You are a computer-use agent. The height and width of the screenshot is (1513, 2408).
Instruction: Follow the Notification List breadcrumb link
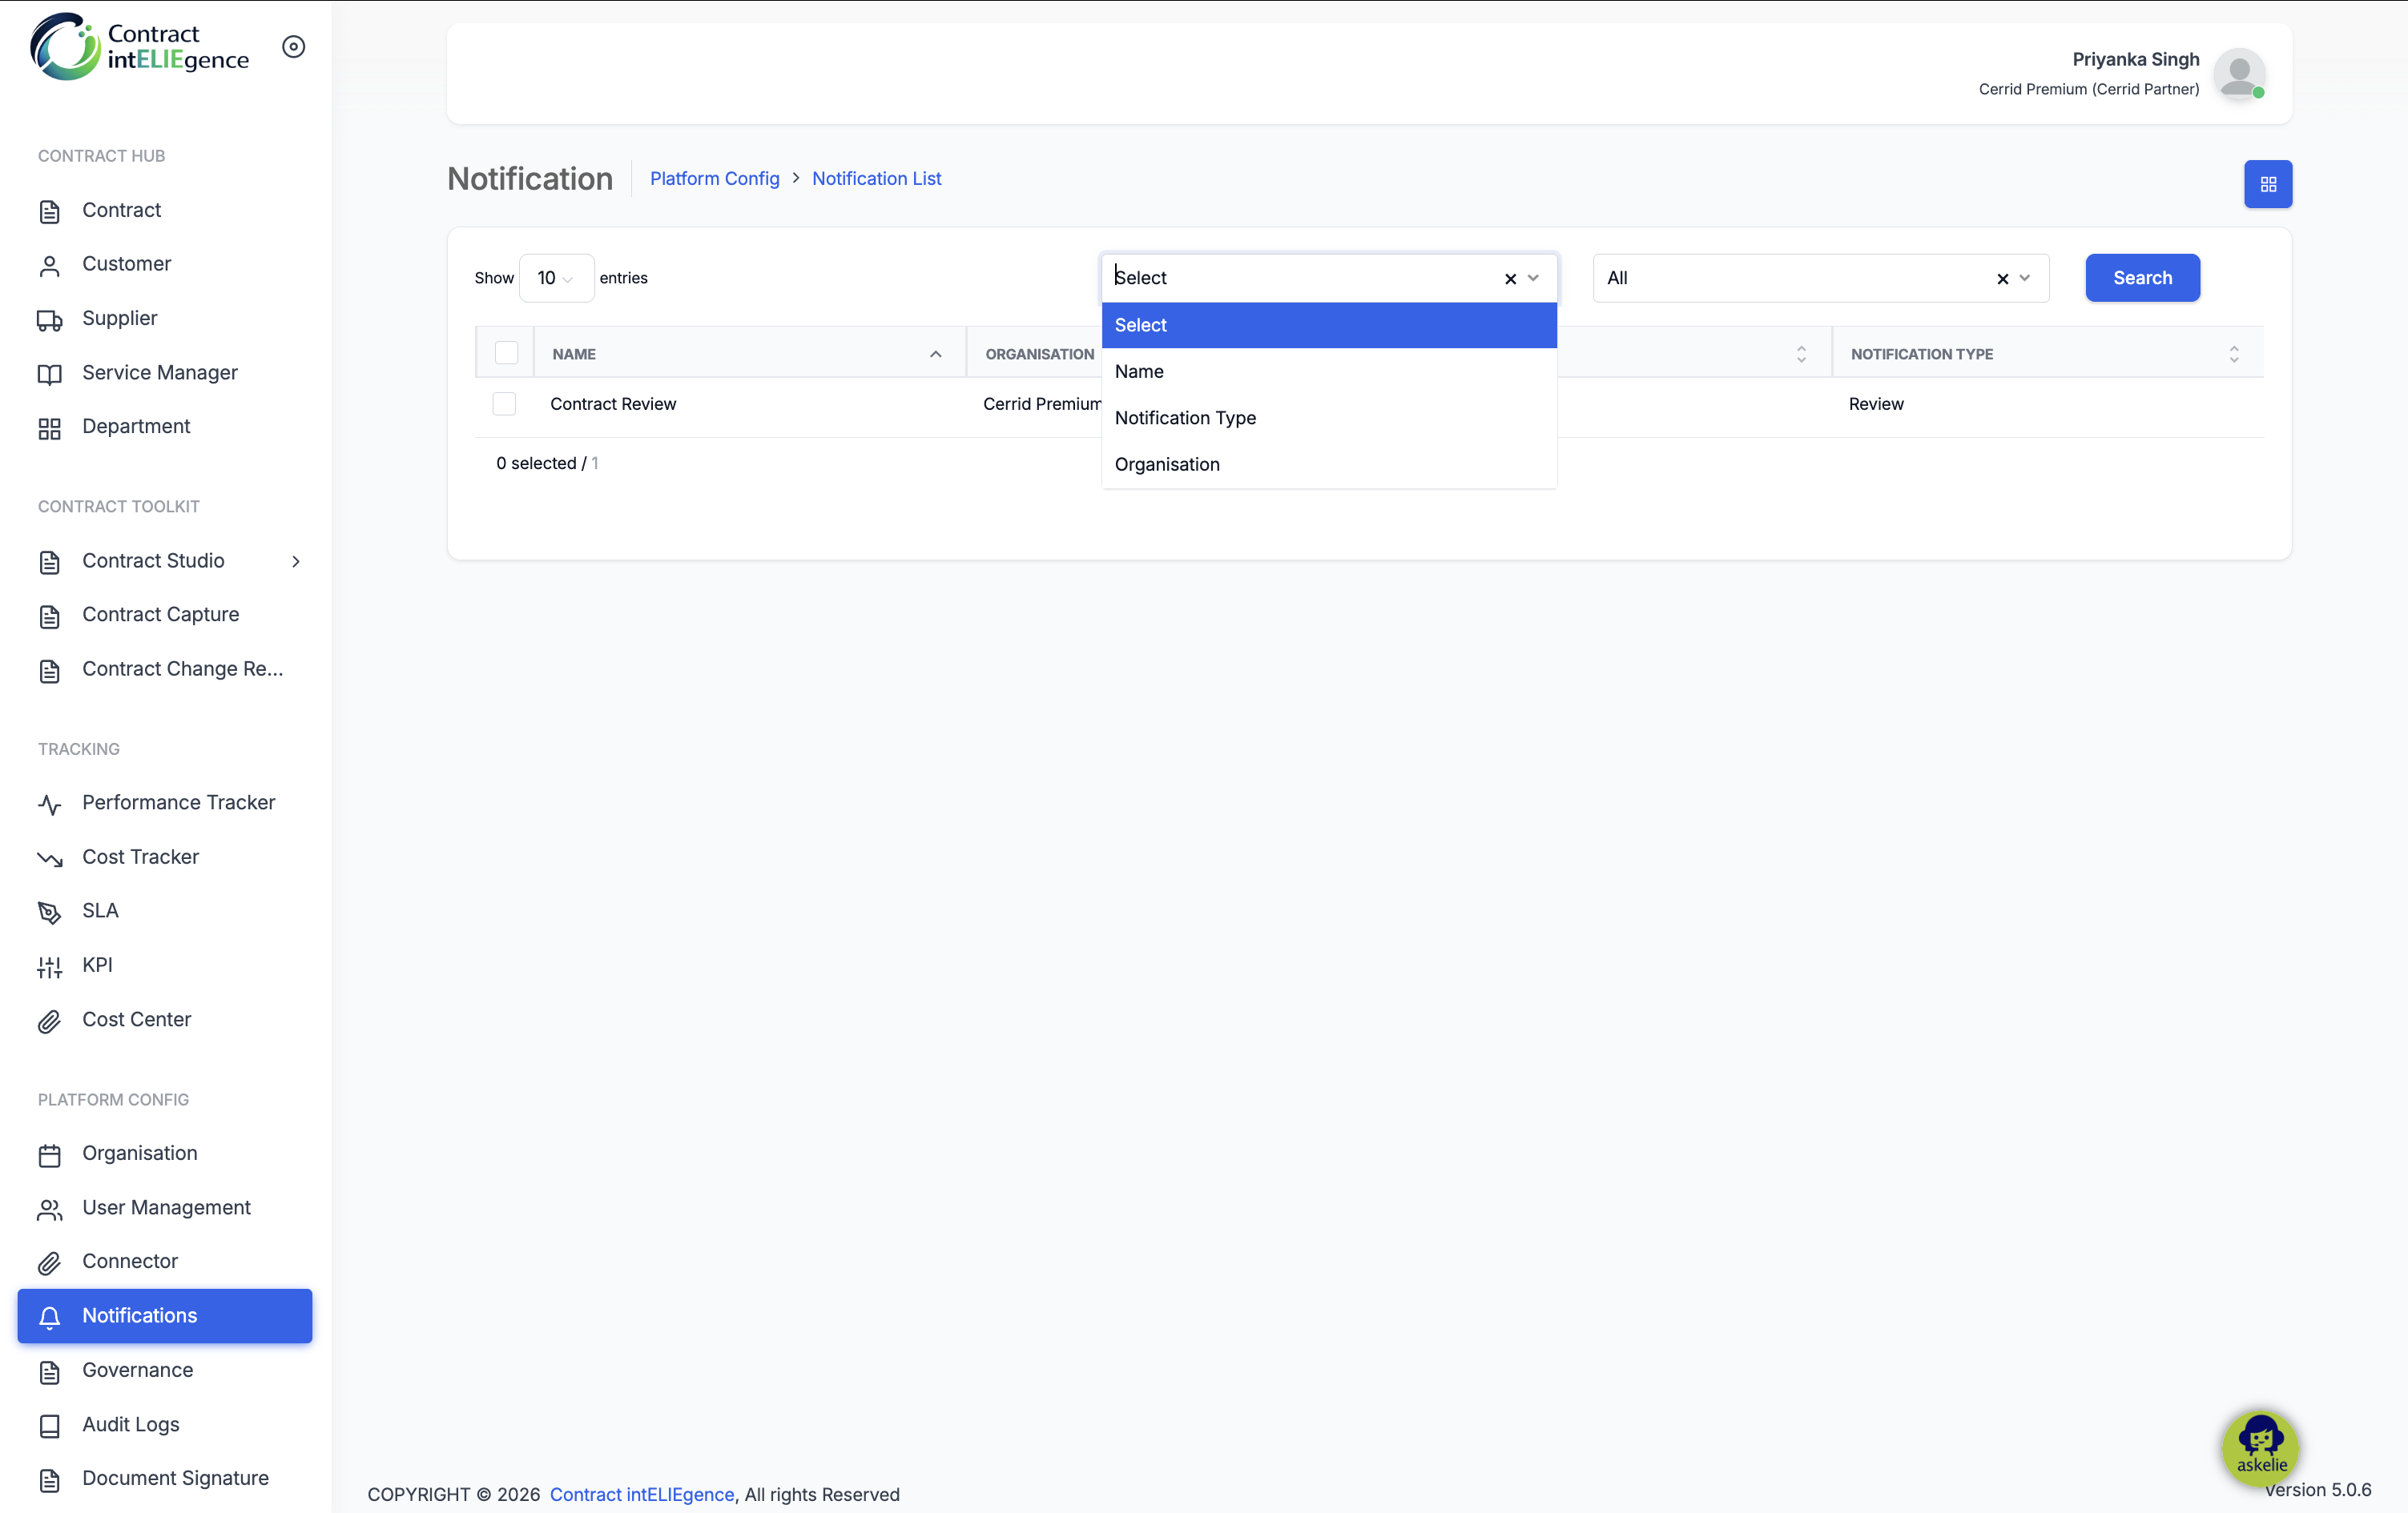[876, 178]
